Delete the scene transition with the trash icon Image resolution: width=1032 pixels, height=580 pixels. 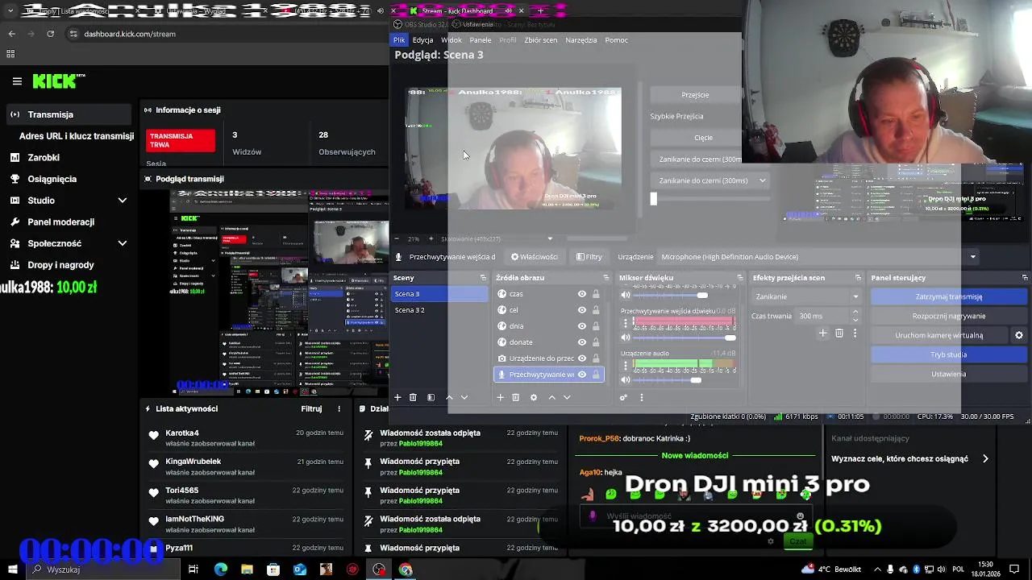click(x=839, y=333)
